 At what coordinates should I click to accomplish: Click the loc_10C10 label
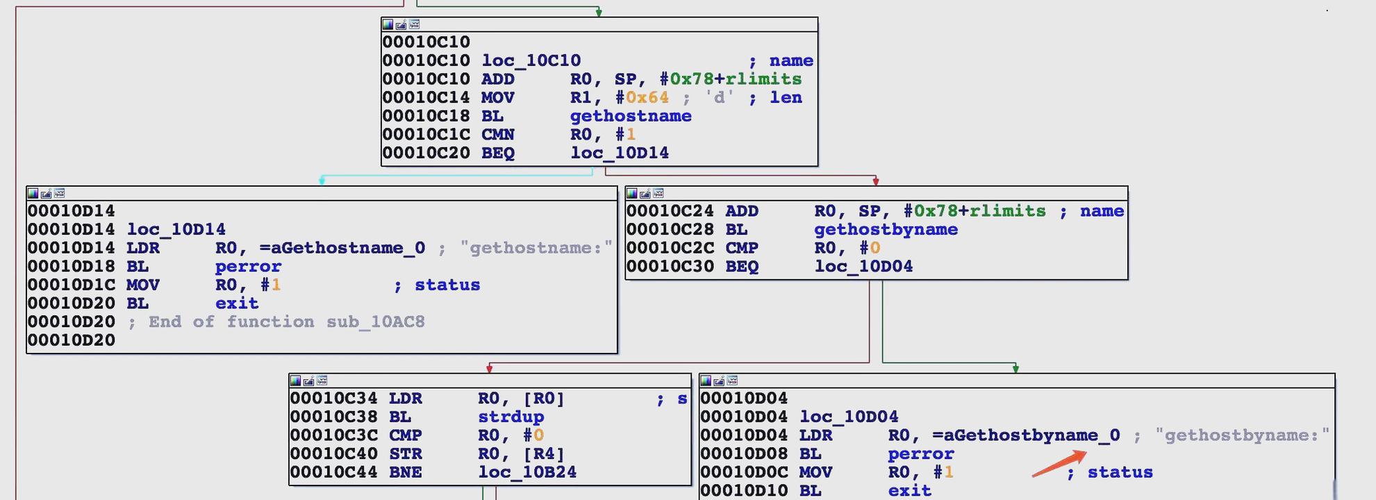(531, 60)
